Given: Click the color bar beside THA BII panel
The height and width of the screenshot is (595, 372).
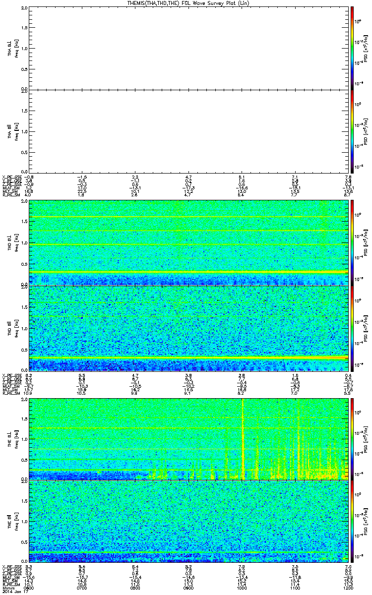Looking at the screenshot, I should point(352,131).
